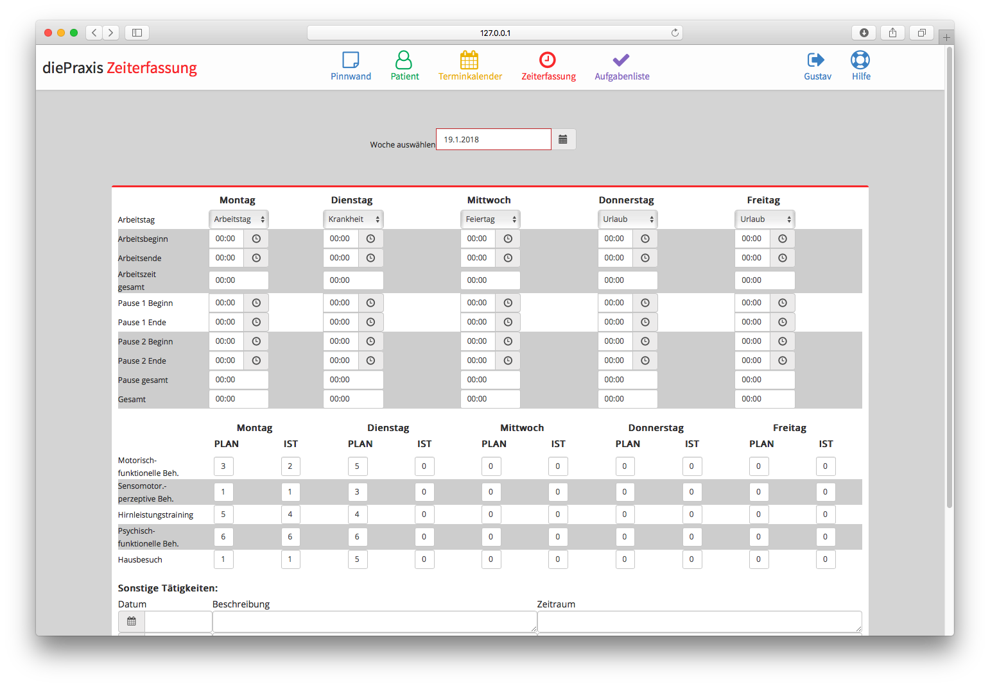Open the Pinnwand page
The height and width of the screenshot is (687, 990).
(351, 66)
